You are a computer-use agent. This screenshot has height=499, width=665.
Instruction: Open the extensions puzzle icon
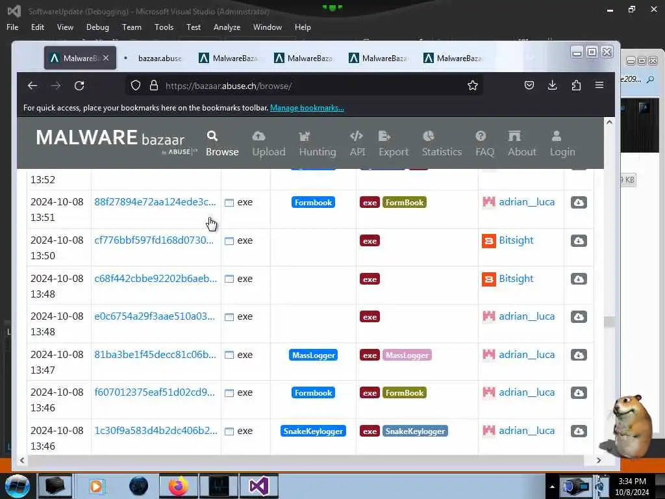[x=576, y=85]
